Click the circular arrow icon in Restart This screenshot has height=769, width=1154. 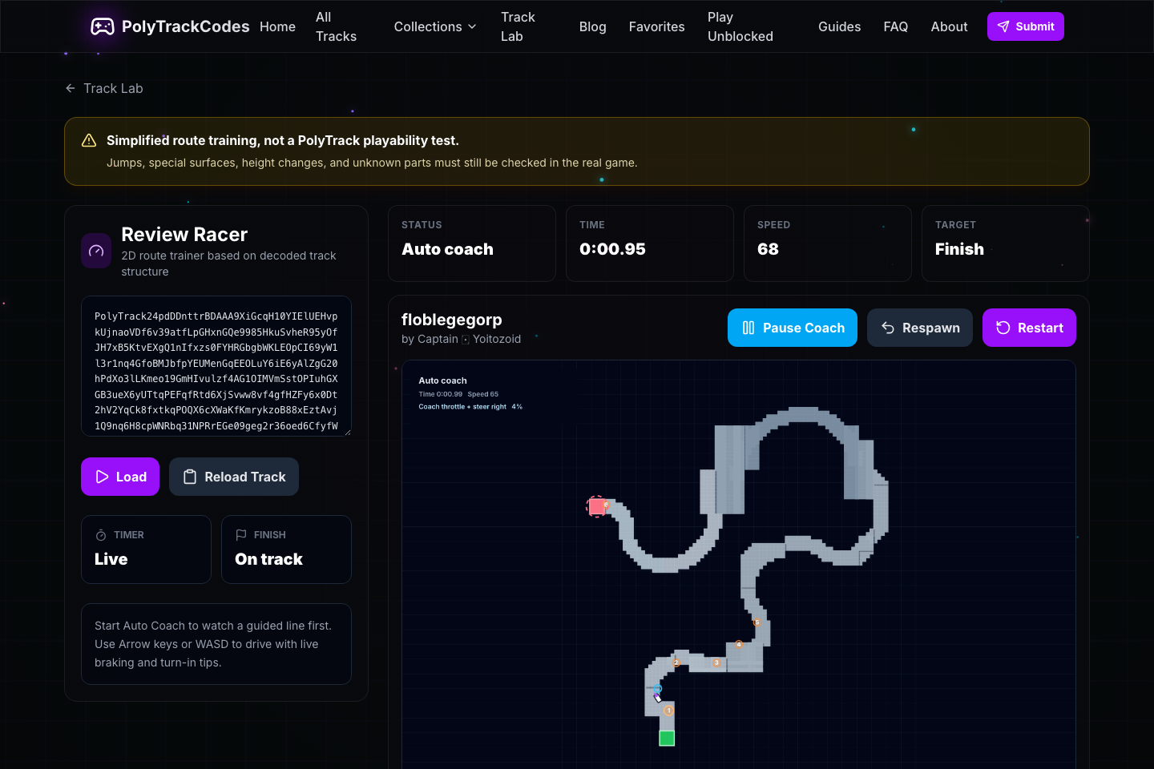[x=1003, y=328]
